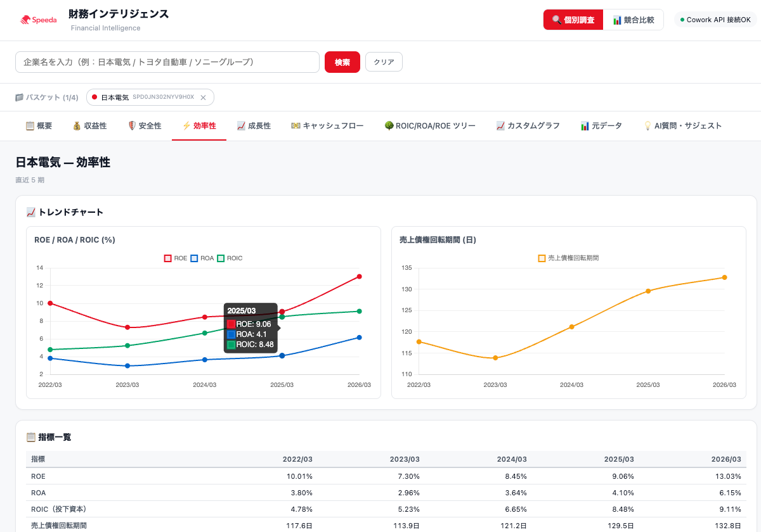This screenshot has height=532, width=761.
Task: Click the Cowork API 接続OK status badge
Action: coord(715,20)
